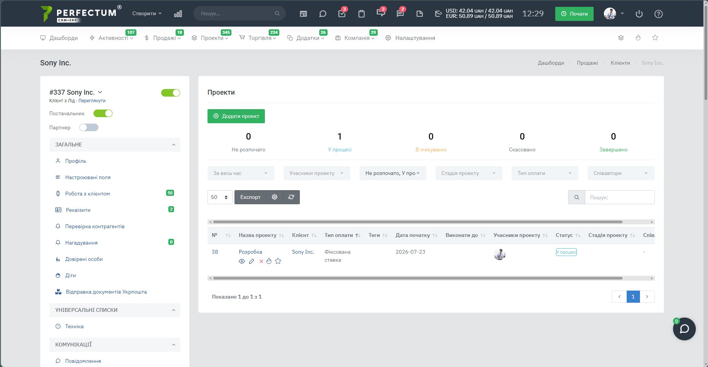The image size is (708, 367).
Task: Open the statistics bar chart icon
Action: tap(178, 14)
